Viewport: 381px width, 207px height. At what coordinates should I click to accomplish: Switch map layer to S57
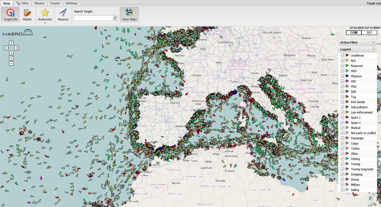369,32
